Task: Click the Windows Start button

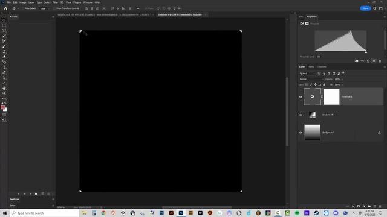Action: pyautogui.click(x=5, y=213)
